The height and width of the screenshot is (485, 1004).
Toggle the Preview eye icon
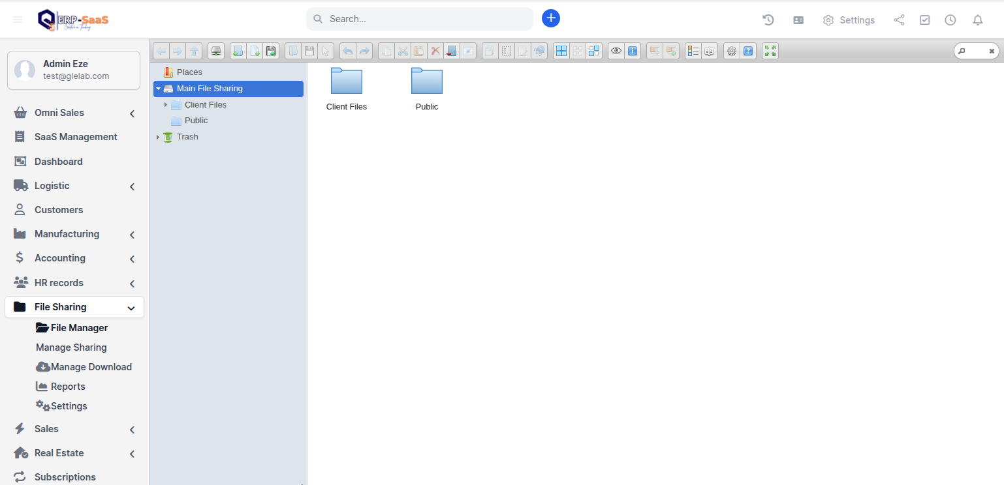616,51
